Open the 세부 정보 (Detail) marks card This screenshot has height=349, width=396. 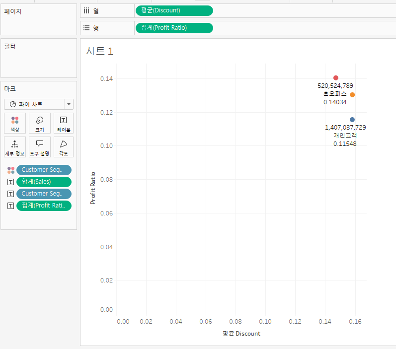click(x=15, y=147)
